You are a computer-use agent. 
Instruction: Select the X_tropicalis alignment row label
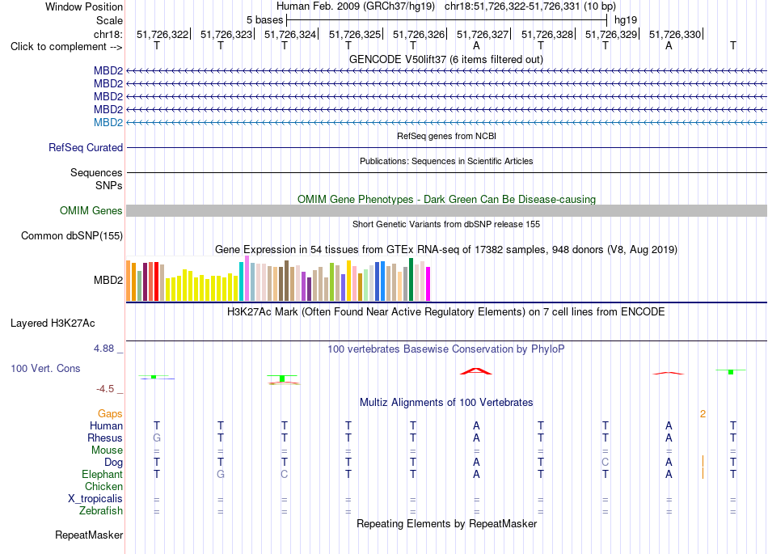[x=95, y=499]
